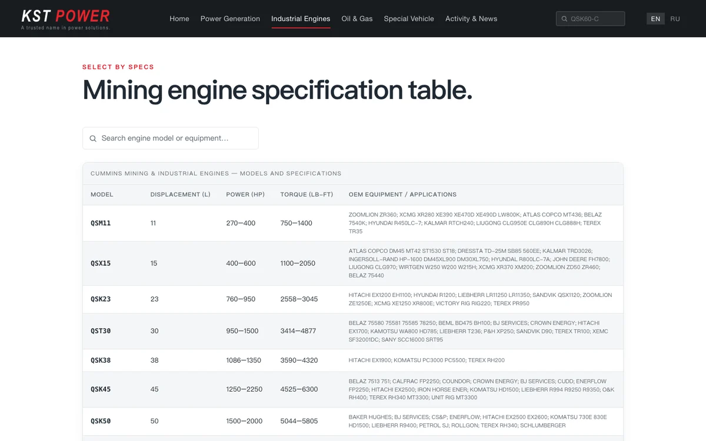Click QST30 equipment list starting BELAZ 75580
This screenshot has height=441, width=706.
pyautogui.click(x=478, y=331)
